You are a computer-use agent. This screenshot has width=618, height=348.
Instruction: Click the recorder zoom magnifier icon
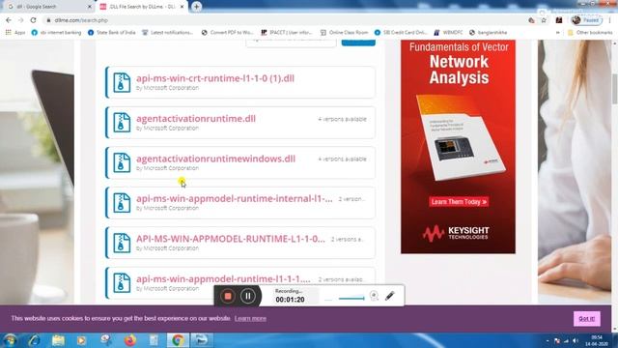coord(374,296)
